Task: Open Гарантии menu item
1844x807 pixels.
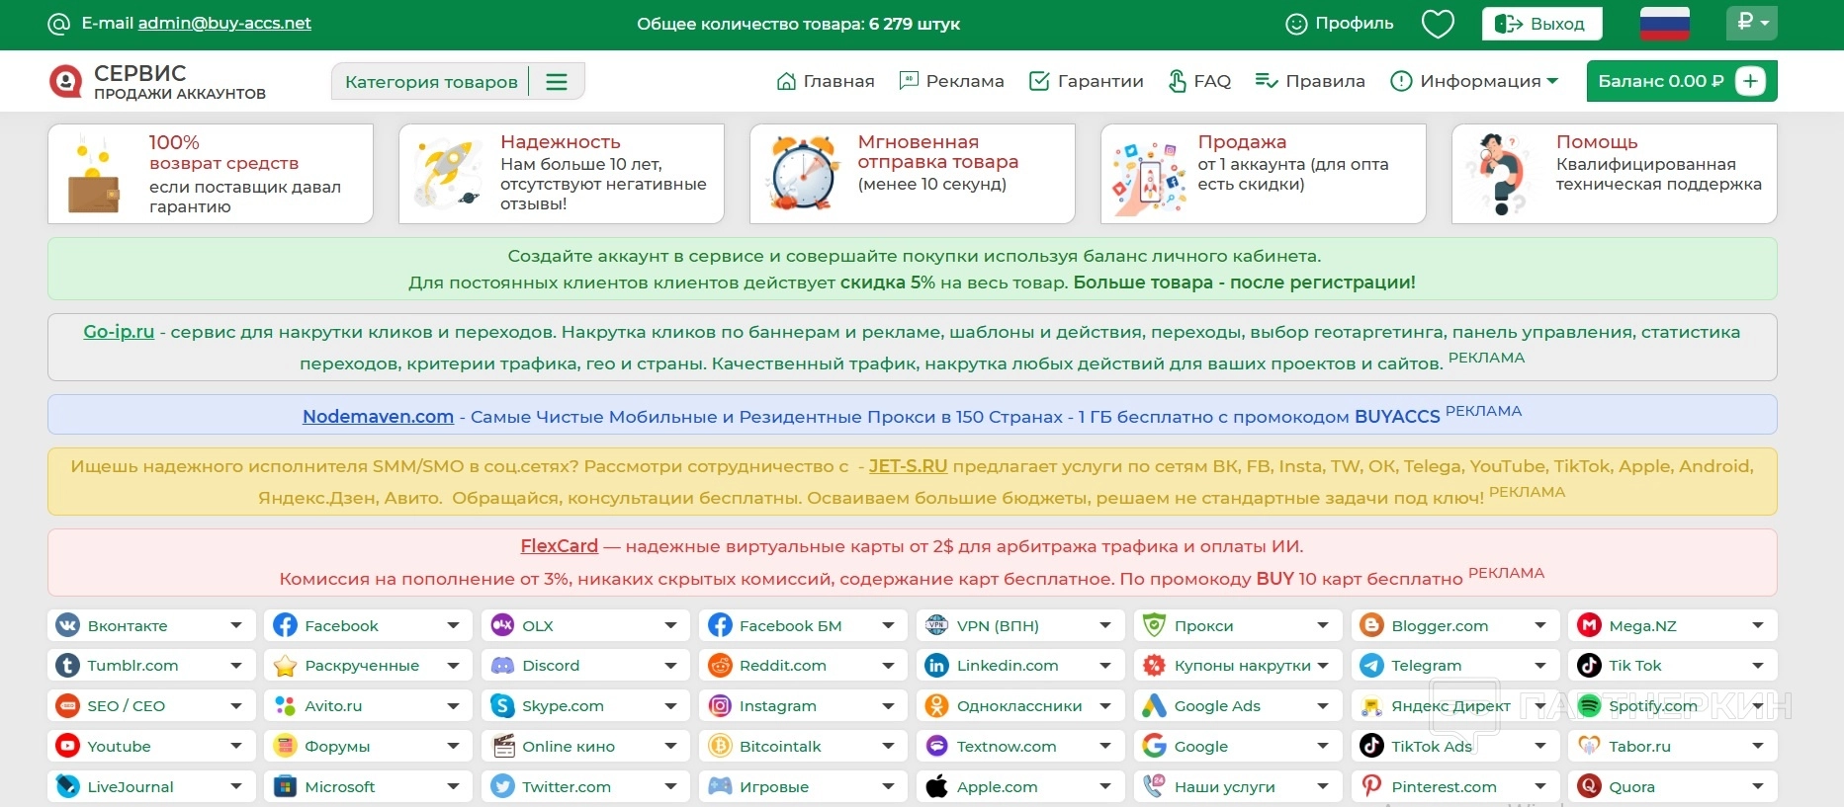Action: coord(1087,81)
